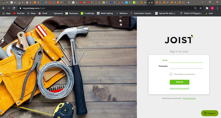Switch to the Gmail inbox tab
The width and height of the screenshot is (221, 118).
pyautogui.click(x=28, y=2)
